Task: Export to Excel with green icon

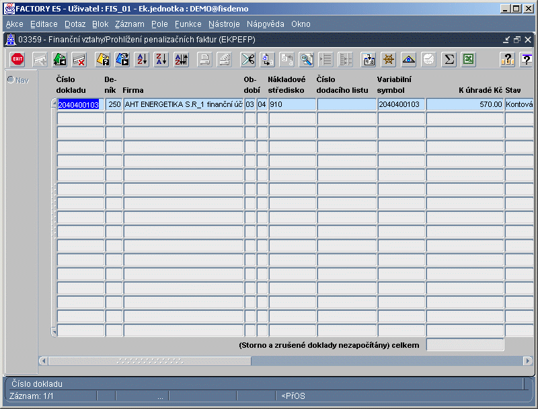Action: [x=468, y=59]
